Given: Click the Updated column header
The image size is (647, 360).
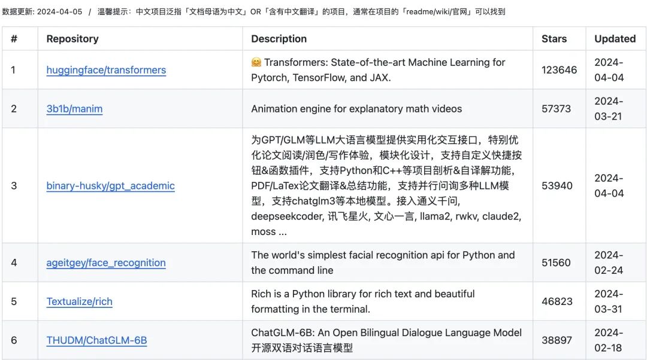Looking at the screenshot, I should pos(615,38).
